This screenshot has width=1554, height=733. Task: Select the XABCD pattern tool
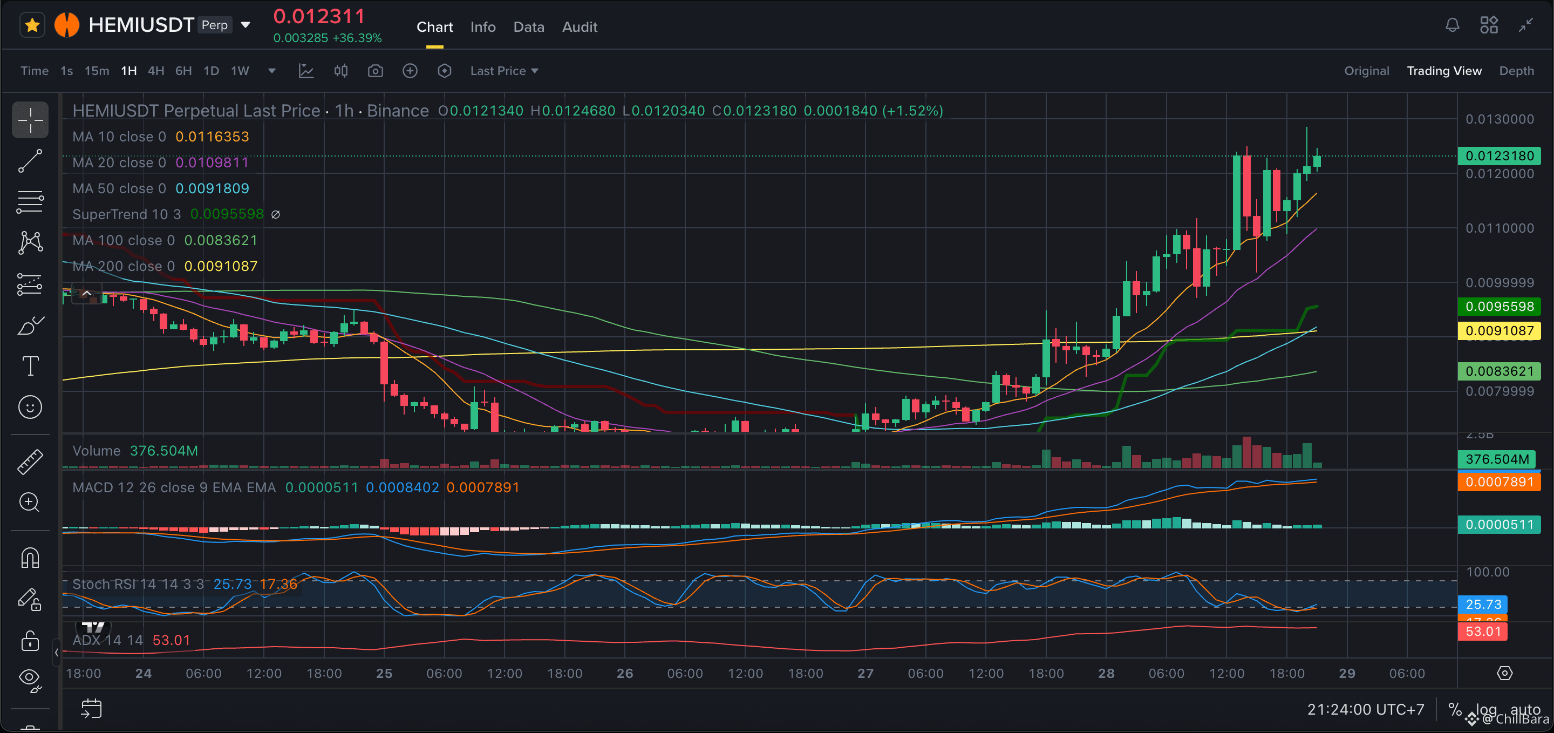30,242
